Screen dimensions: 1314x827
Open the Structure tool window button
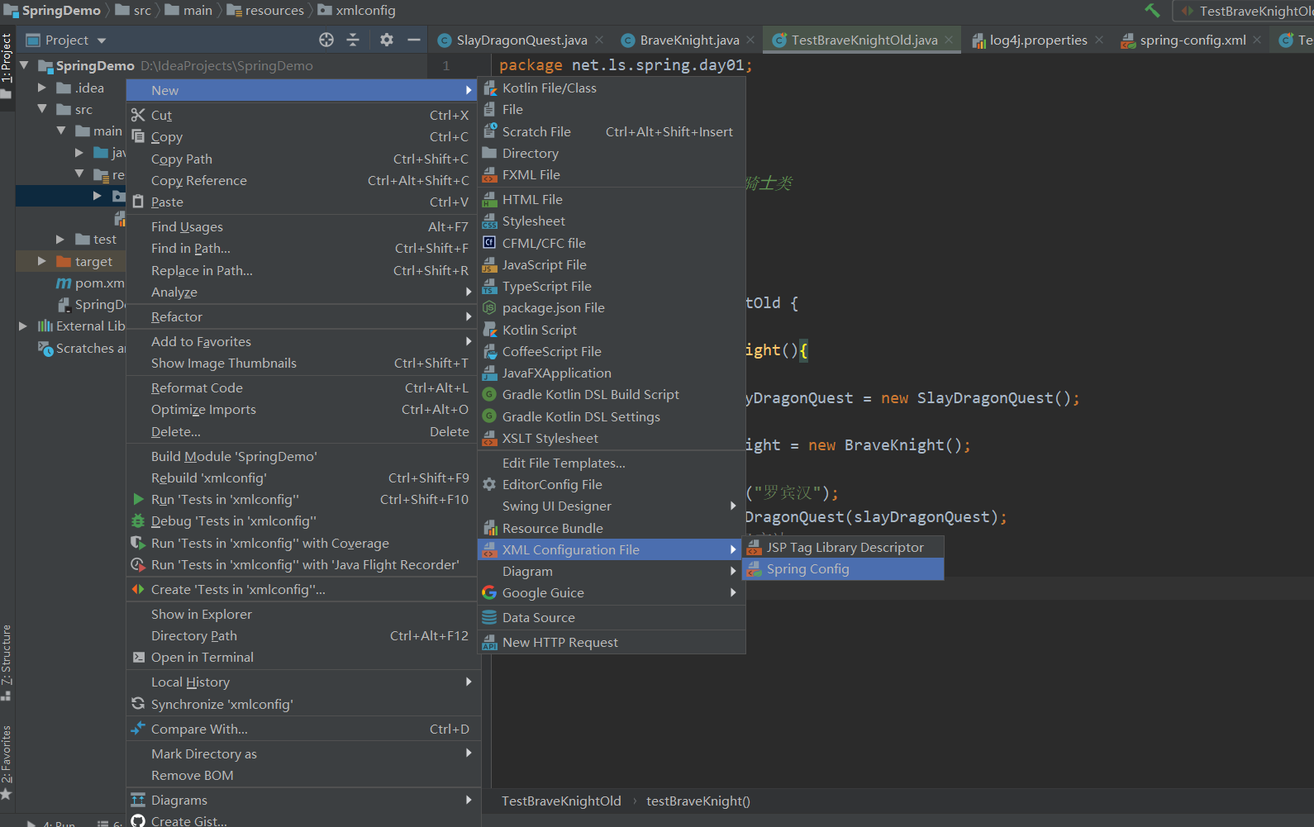7,663
